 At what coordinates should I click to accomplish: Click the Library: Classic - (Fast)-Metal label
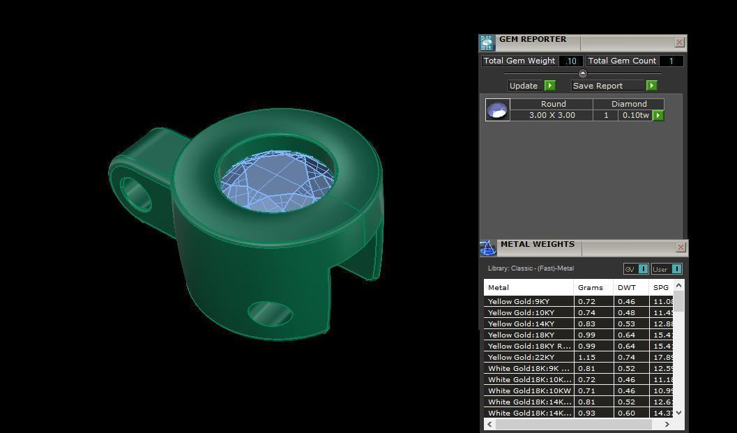[531, 268]
